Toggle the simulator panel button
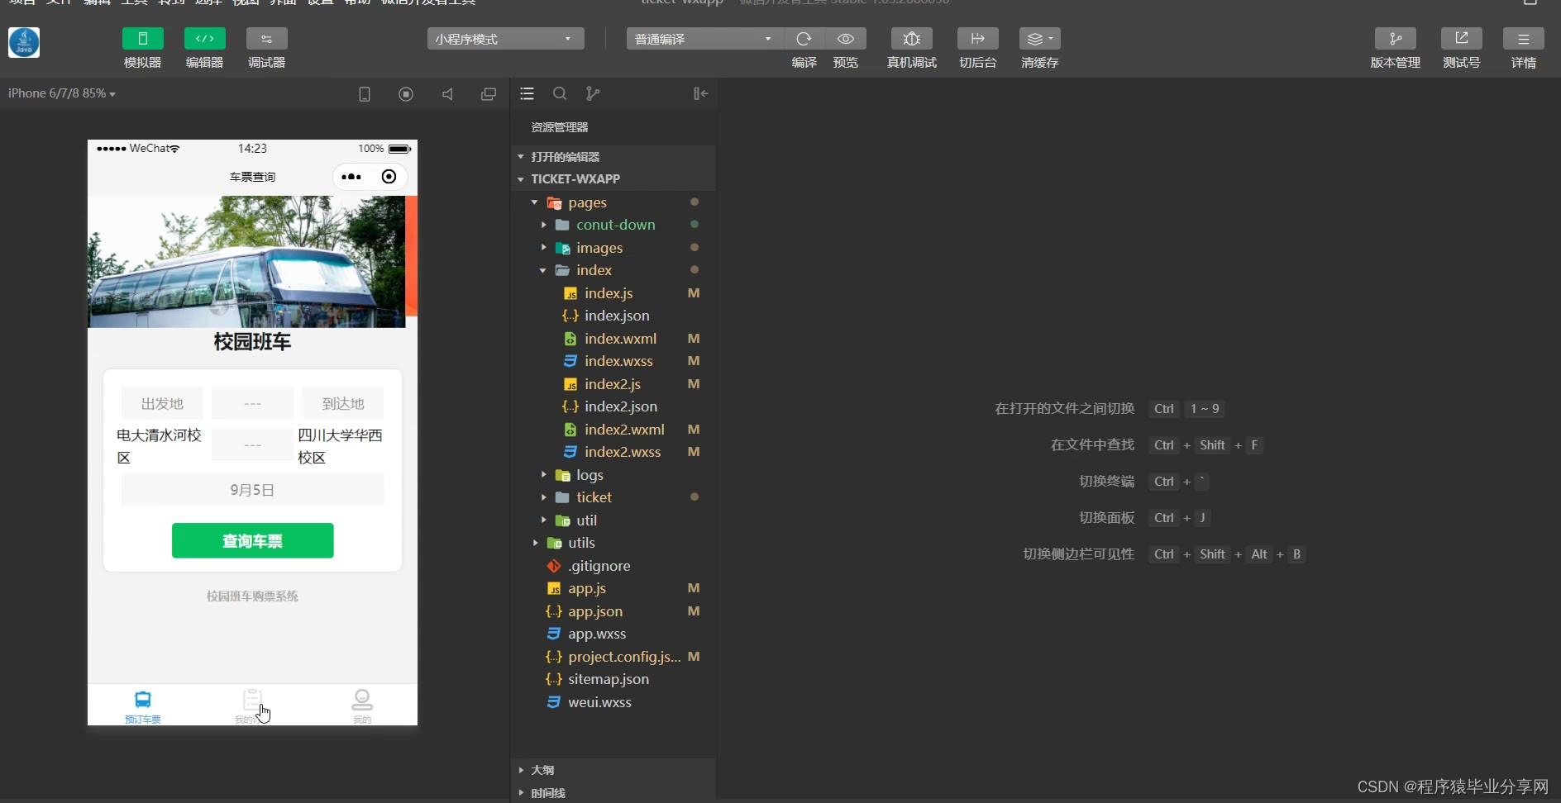 (x=142, y=39)
